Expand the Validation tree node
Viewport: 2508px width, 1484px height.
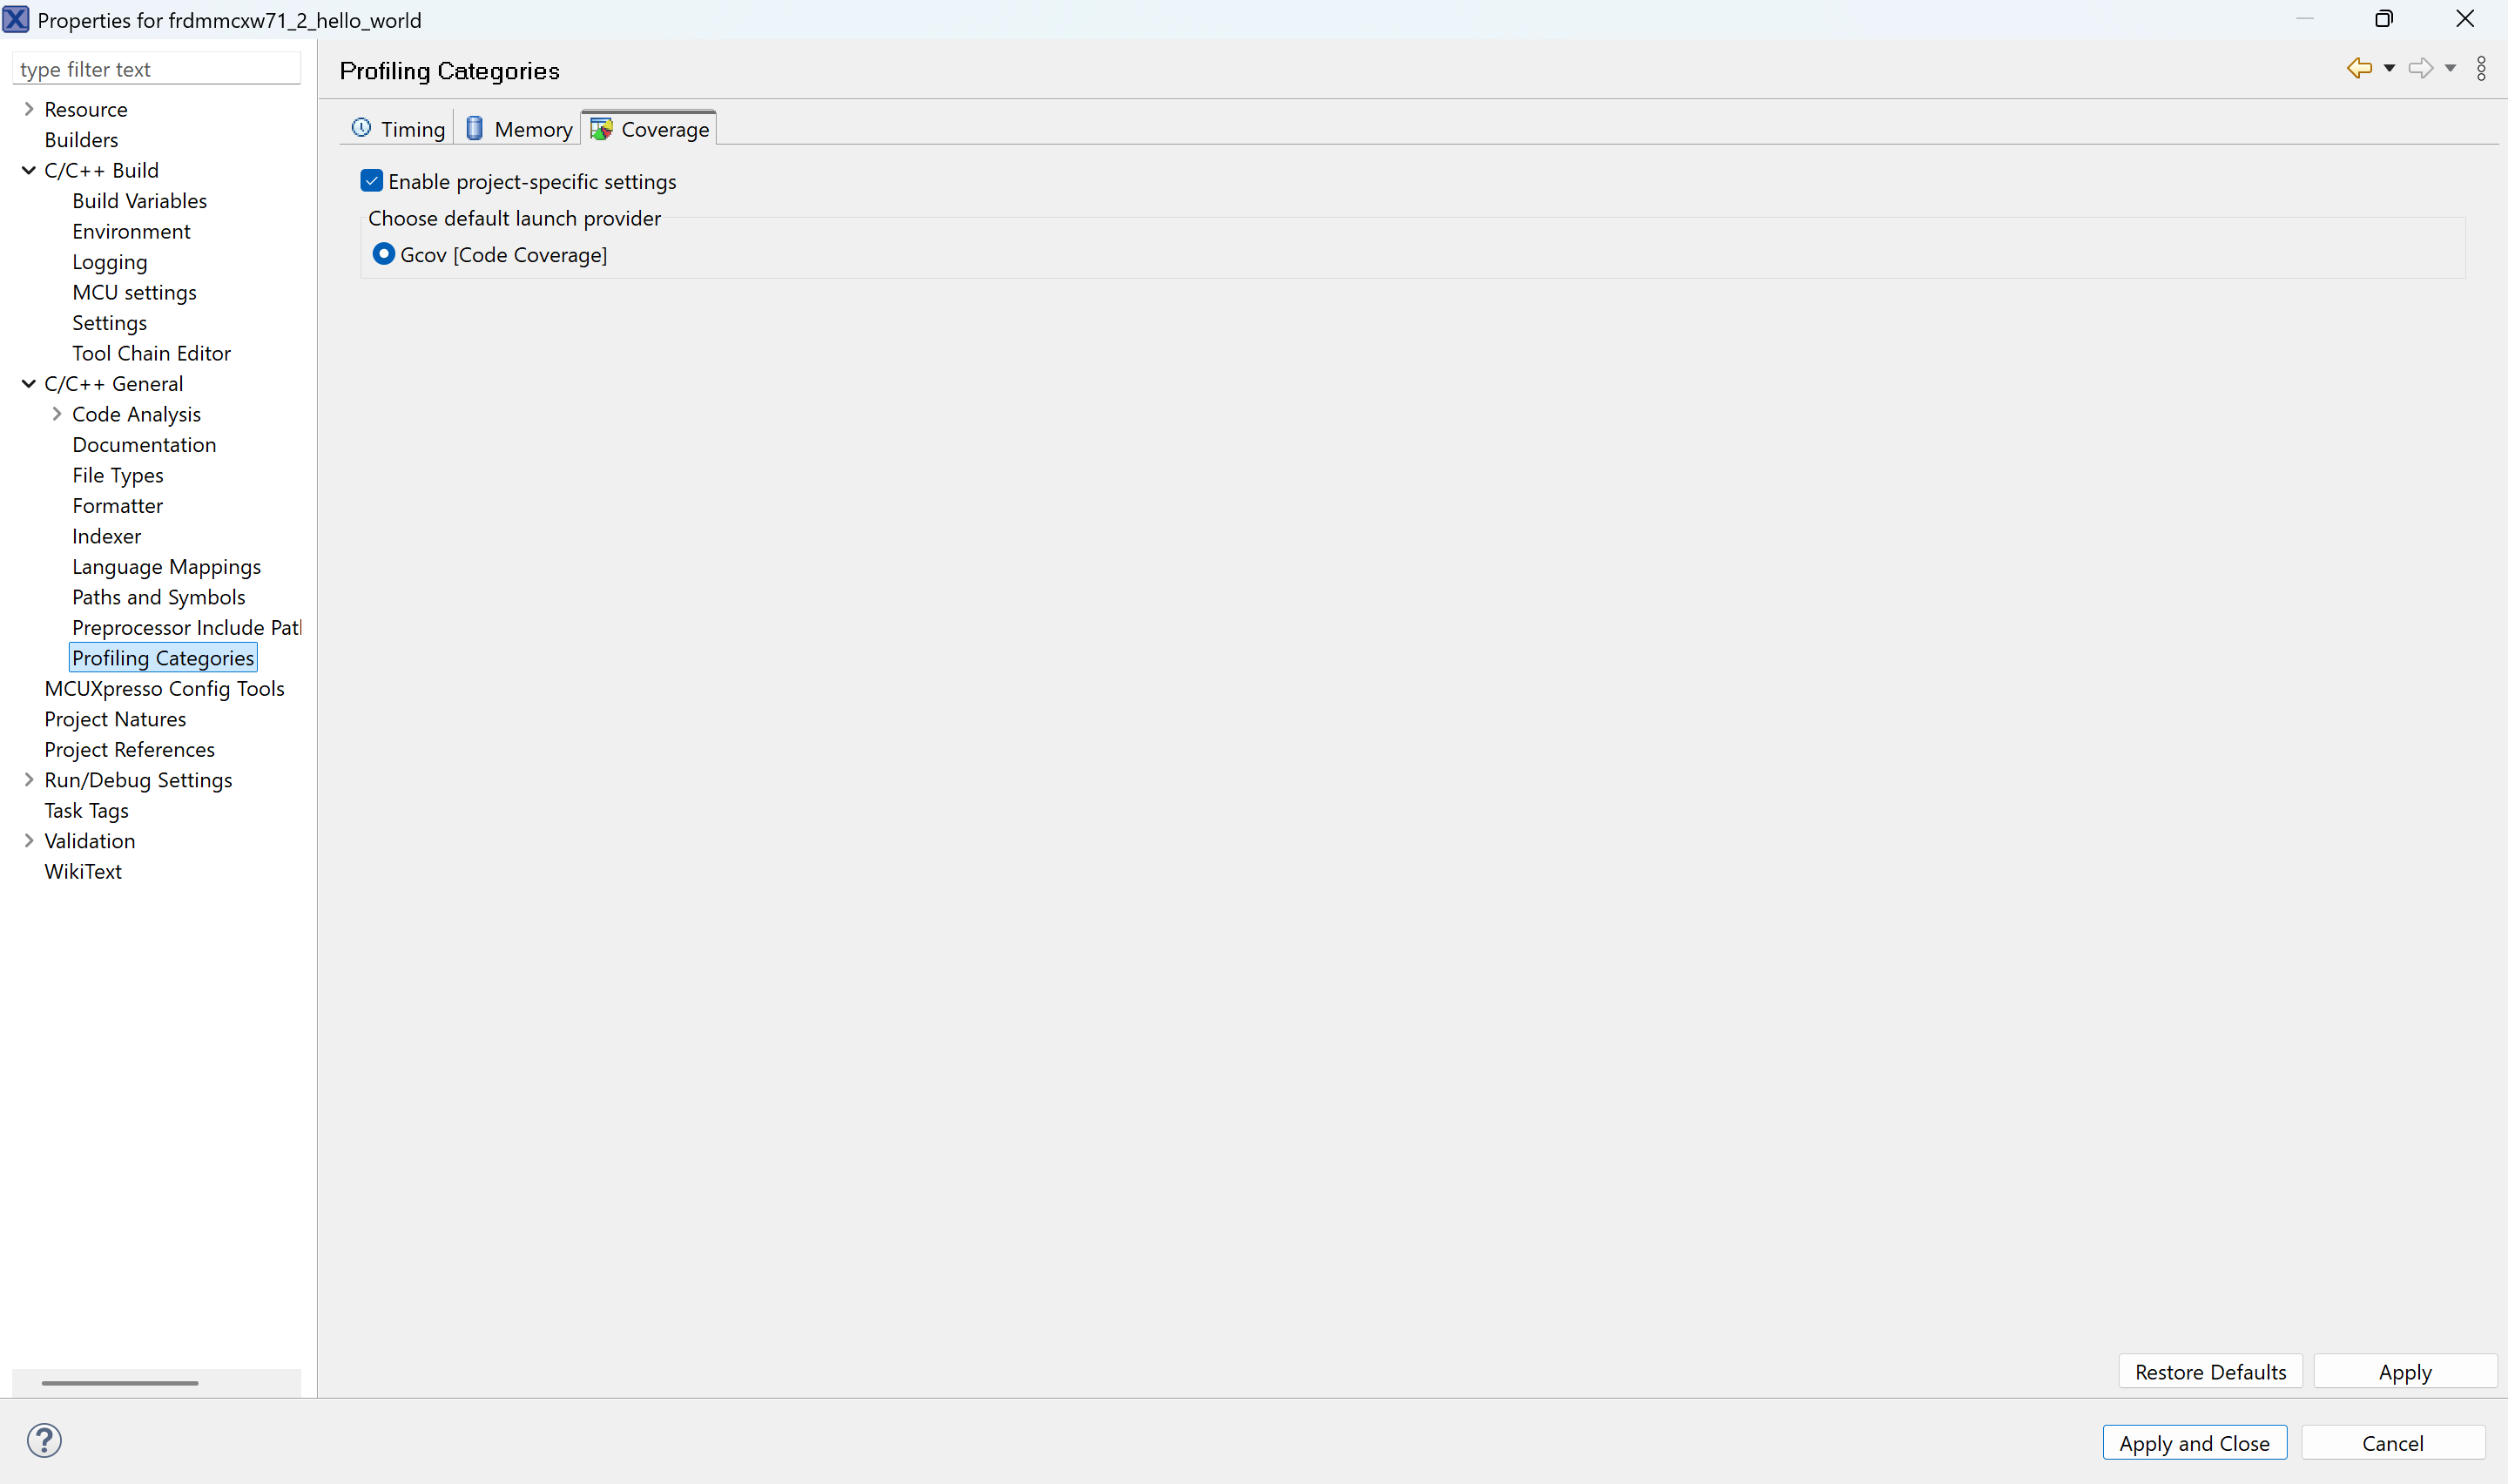click(29, 841)
